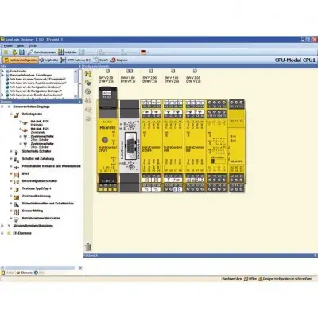Image resolution: width=318 pixels, height=318 pixels.
Task: Select the Zweihandbedienung tree item
Action: click(x=36, y=196)
